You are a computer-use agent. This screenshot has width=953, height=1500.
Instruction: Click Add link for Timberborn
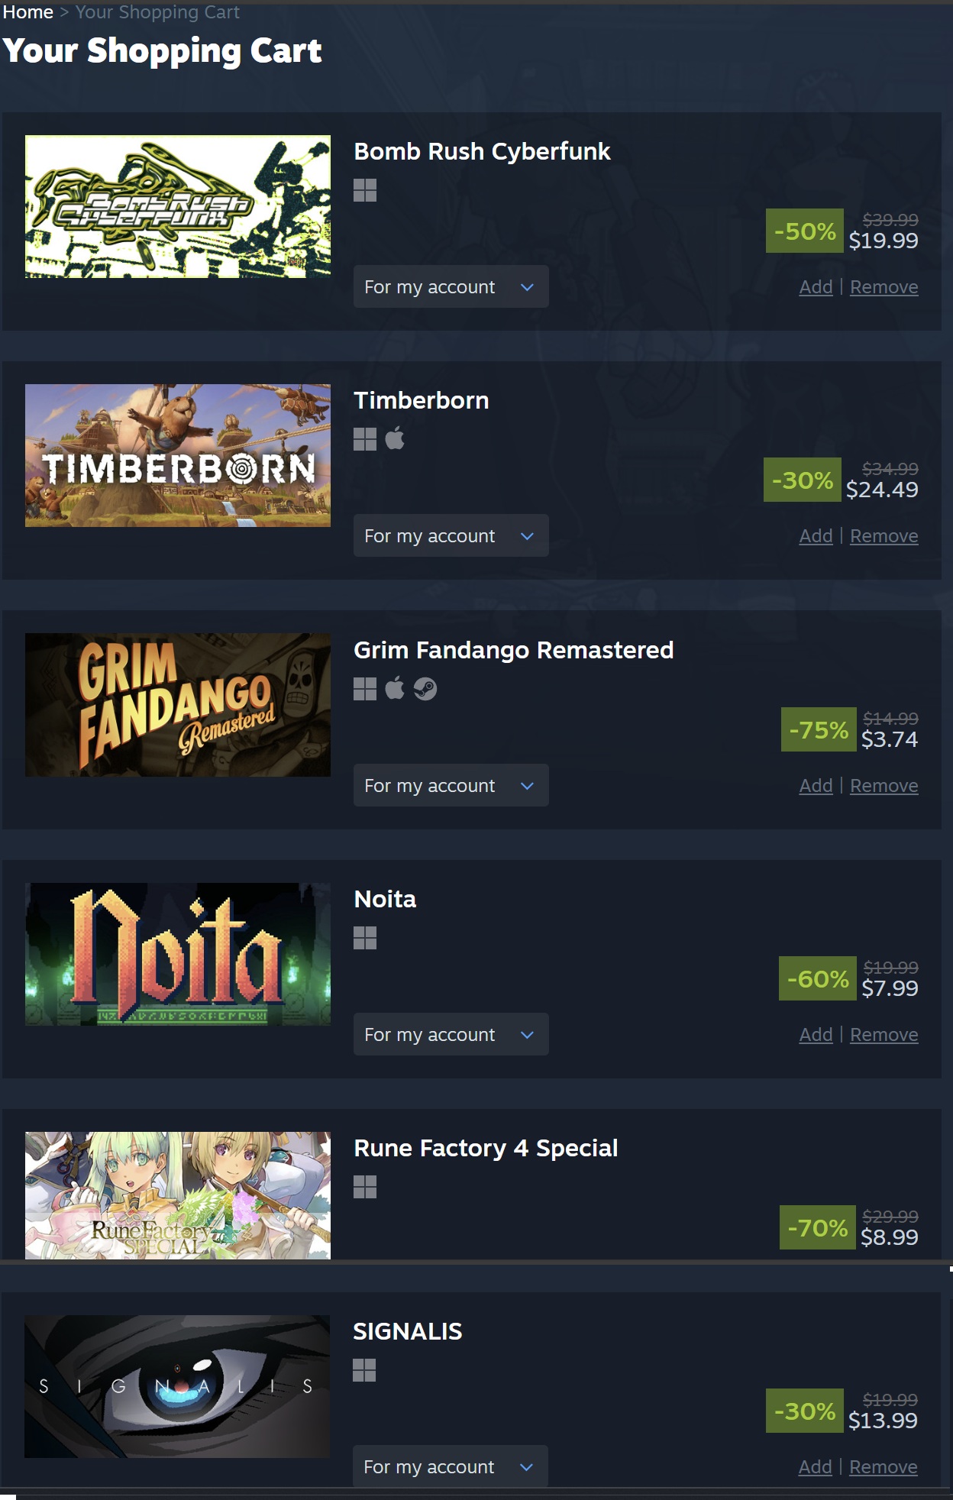click(x=816, y=536)
